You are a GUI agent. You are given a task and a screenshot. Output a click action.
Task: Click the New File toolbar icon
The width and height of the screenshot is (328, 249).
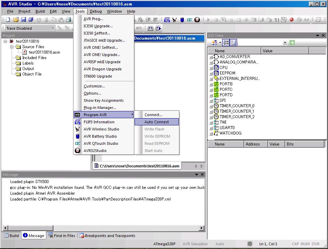tap(8, 20)
